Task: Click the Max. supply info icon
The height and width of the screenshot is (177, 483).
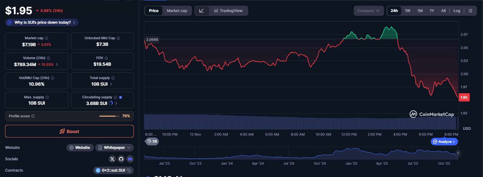Action: click(47, 97)
